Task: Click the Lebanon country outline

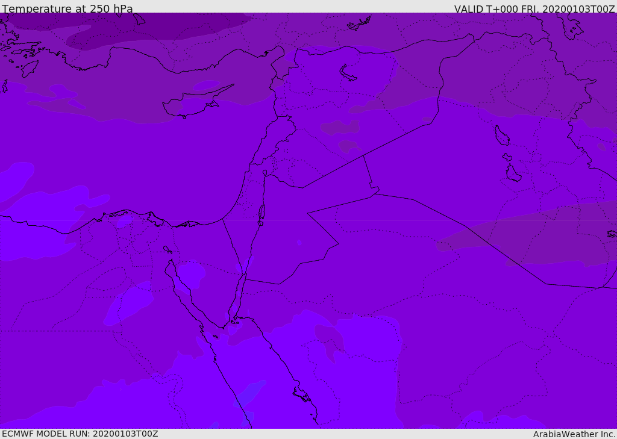Action: [275, 140]
